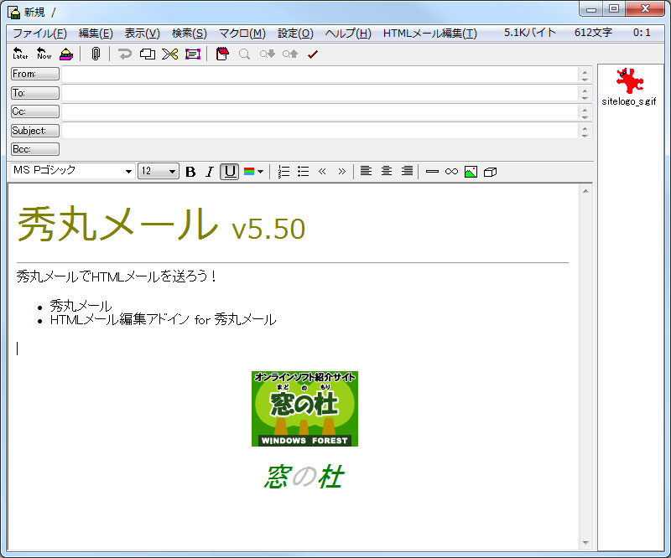671x558 pixels.
Task: Toggle italic text formatting
Action: click(x=209, y=171)
